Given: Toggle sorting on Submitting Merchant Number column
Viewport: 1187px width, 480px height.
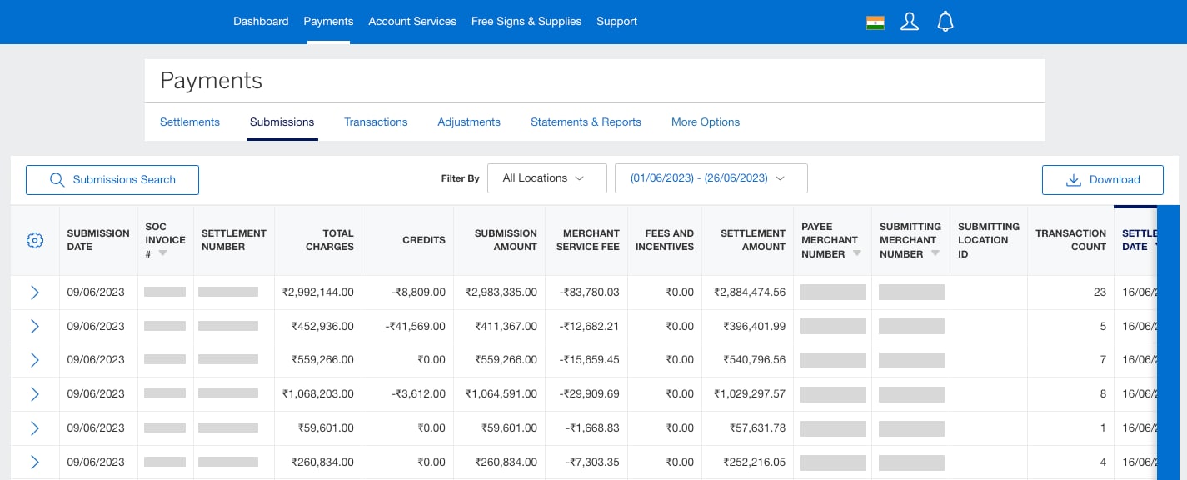Looking at the screenshot, I should pyautogui.click(x=935, y=253).
